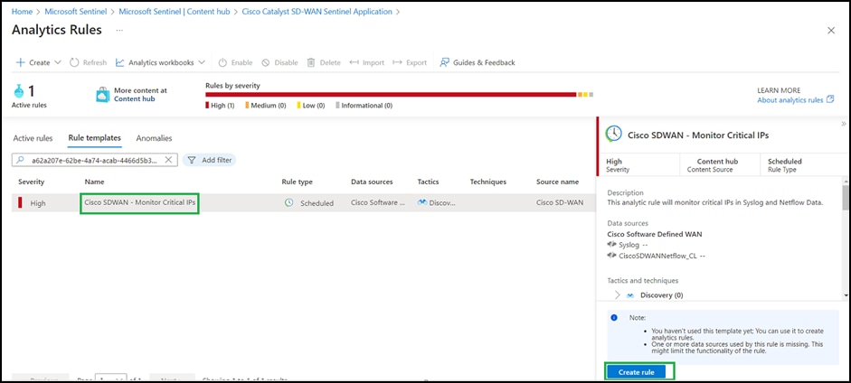Collapse the details pane with the double chevron

(x=844, y=124)
